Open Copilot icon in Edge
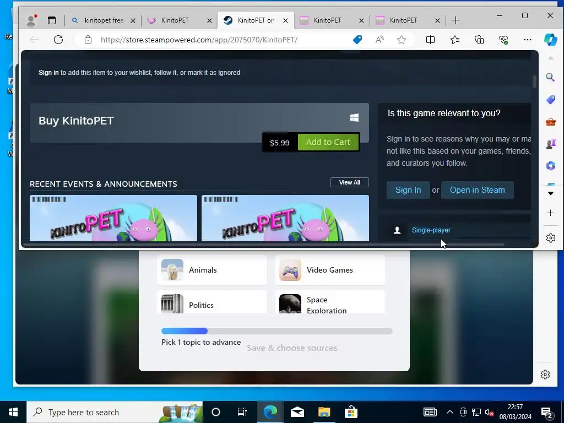The image size is (564, 423). pos(550,39)
